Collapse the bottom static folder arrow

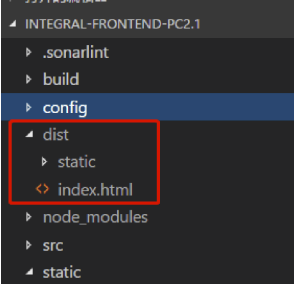28,273
